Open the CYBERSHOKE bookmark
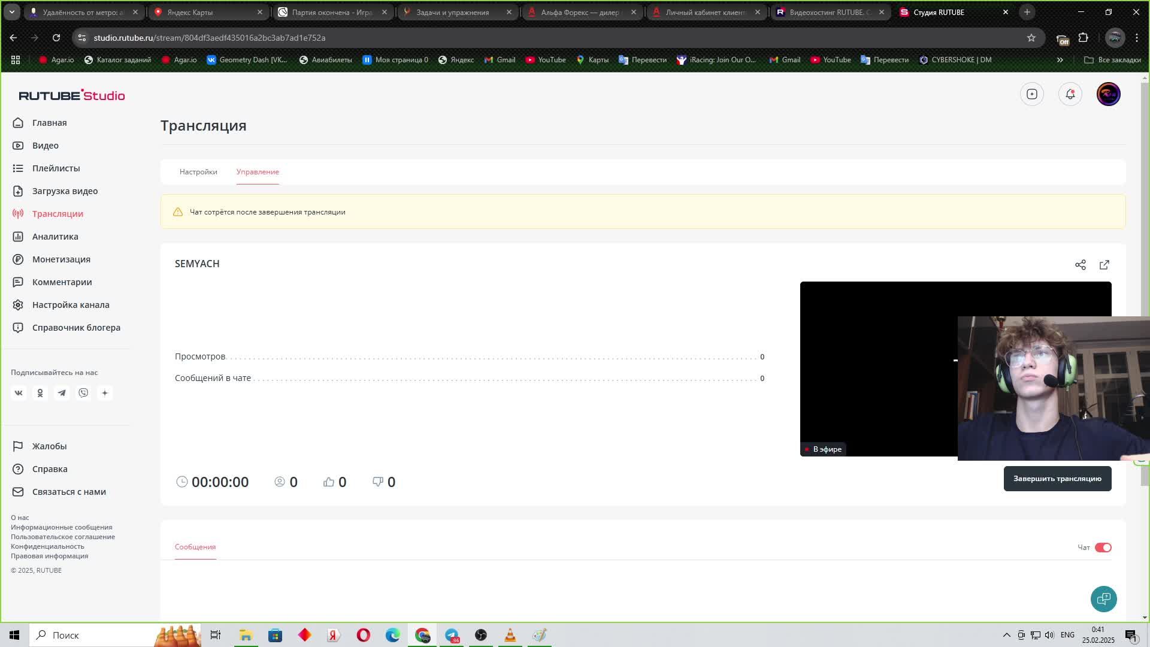1150x647 pixels. tap(955, 60)
